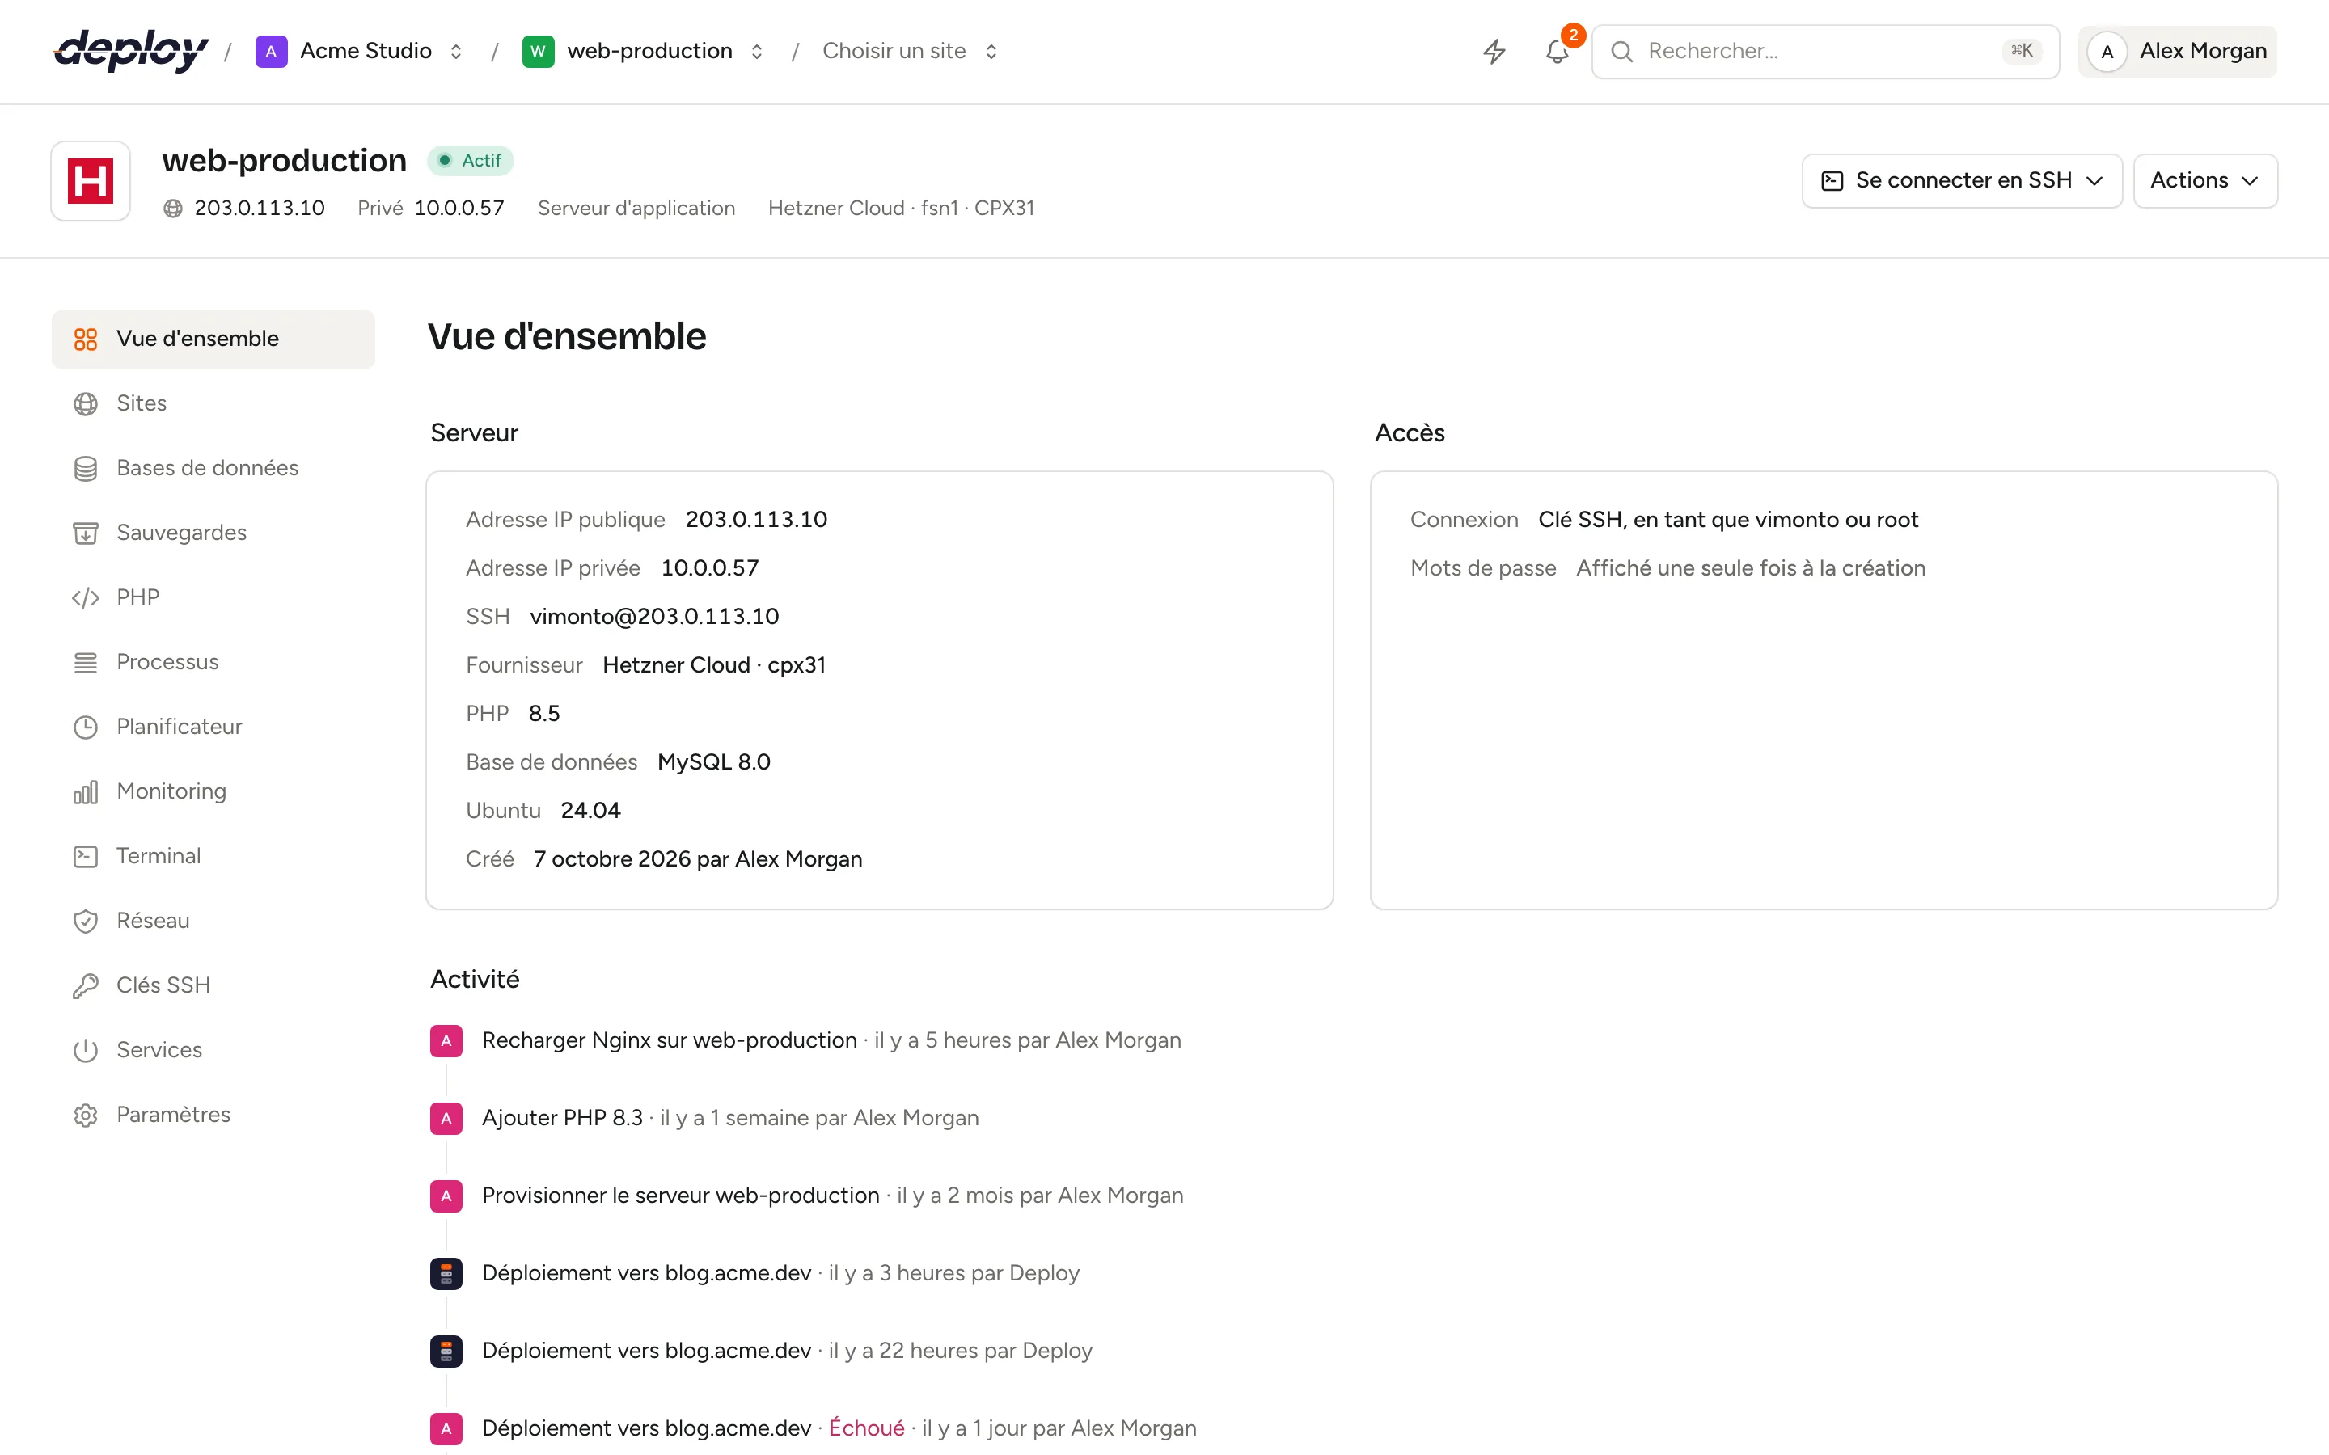Open the notifications bell

coord(1558,51)
